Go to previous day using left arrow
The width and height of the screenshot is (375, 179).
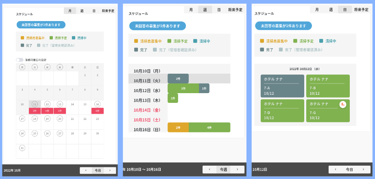tap(336, 169)
